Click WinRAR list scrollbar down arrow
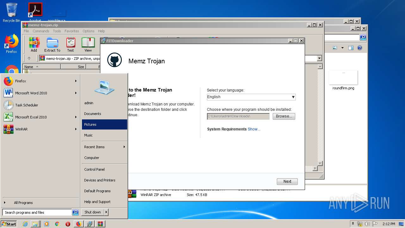The height and width of the screenshot is (228, 405). coord(320,163)
